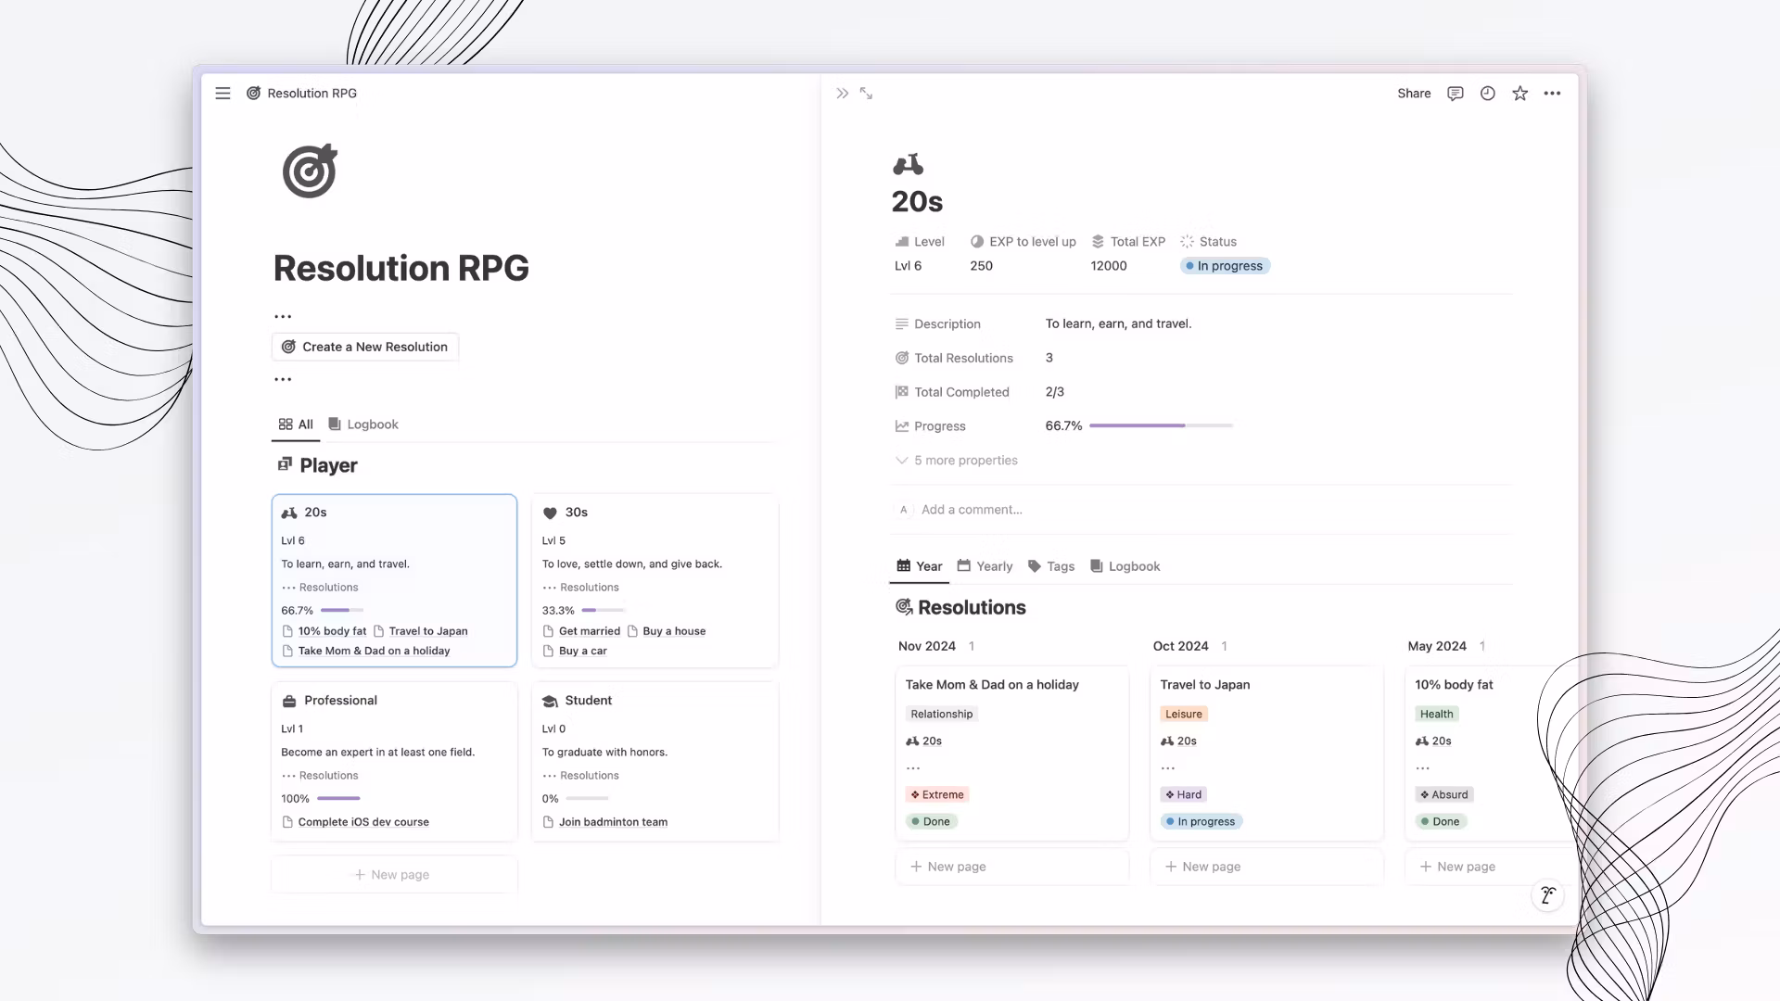Click floating help button at bottom right
1780x1001 pixels.
pos(1546,895)
